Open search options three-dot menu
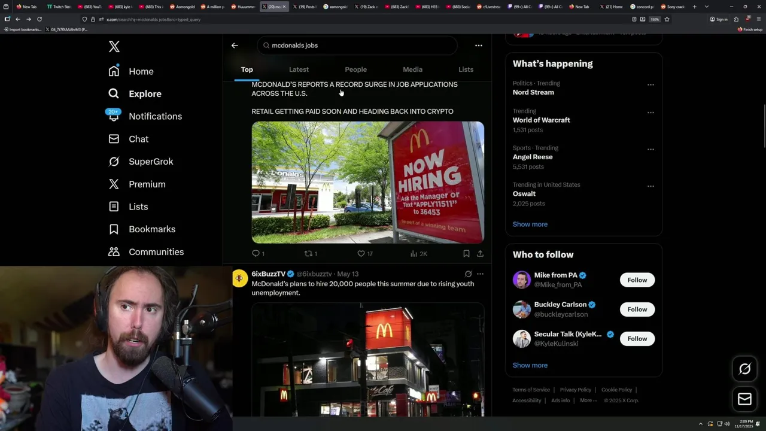Screen dimensions: 766x431 pyautogui.click(x=478, y=45)
